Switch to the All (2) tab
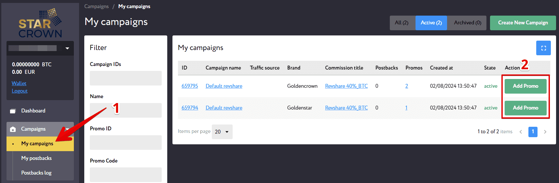 pyautogui.click(x=402, y=23)
